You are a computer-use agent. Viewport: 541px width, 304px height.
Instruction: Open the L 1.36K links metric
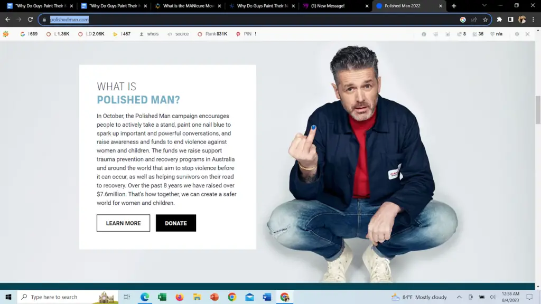(x=58, y=34)
